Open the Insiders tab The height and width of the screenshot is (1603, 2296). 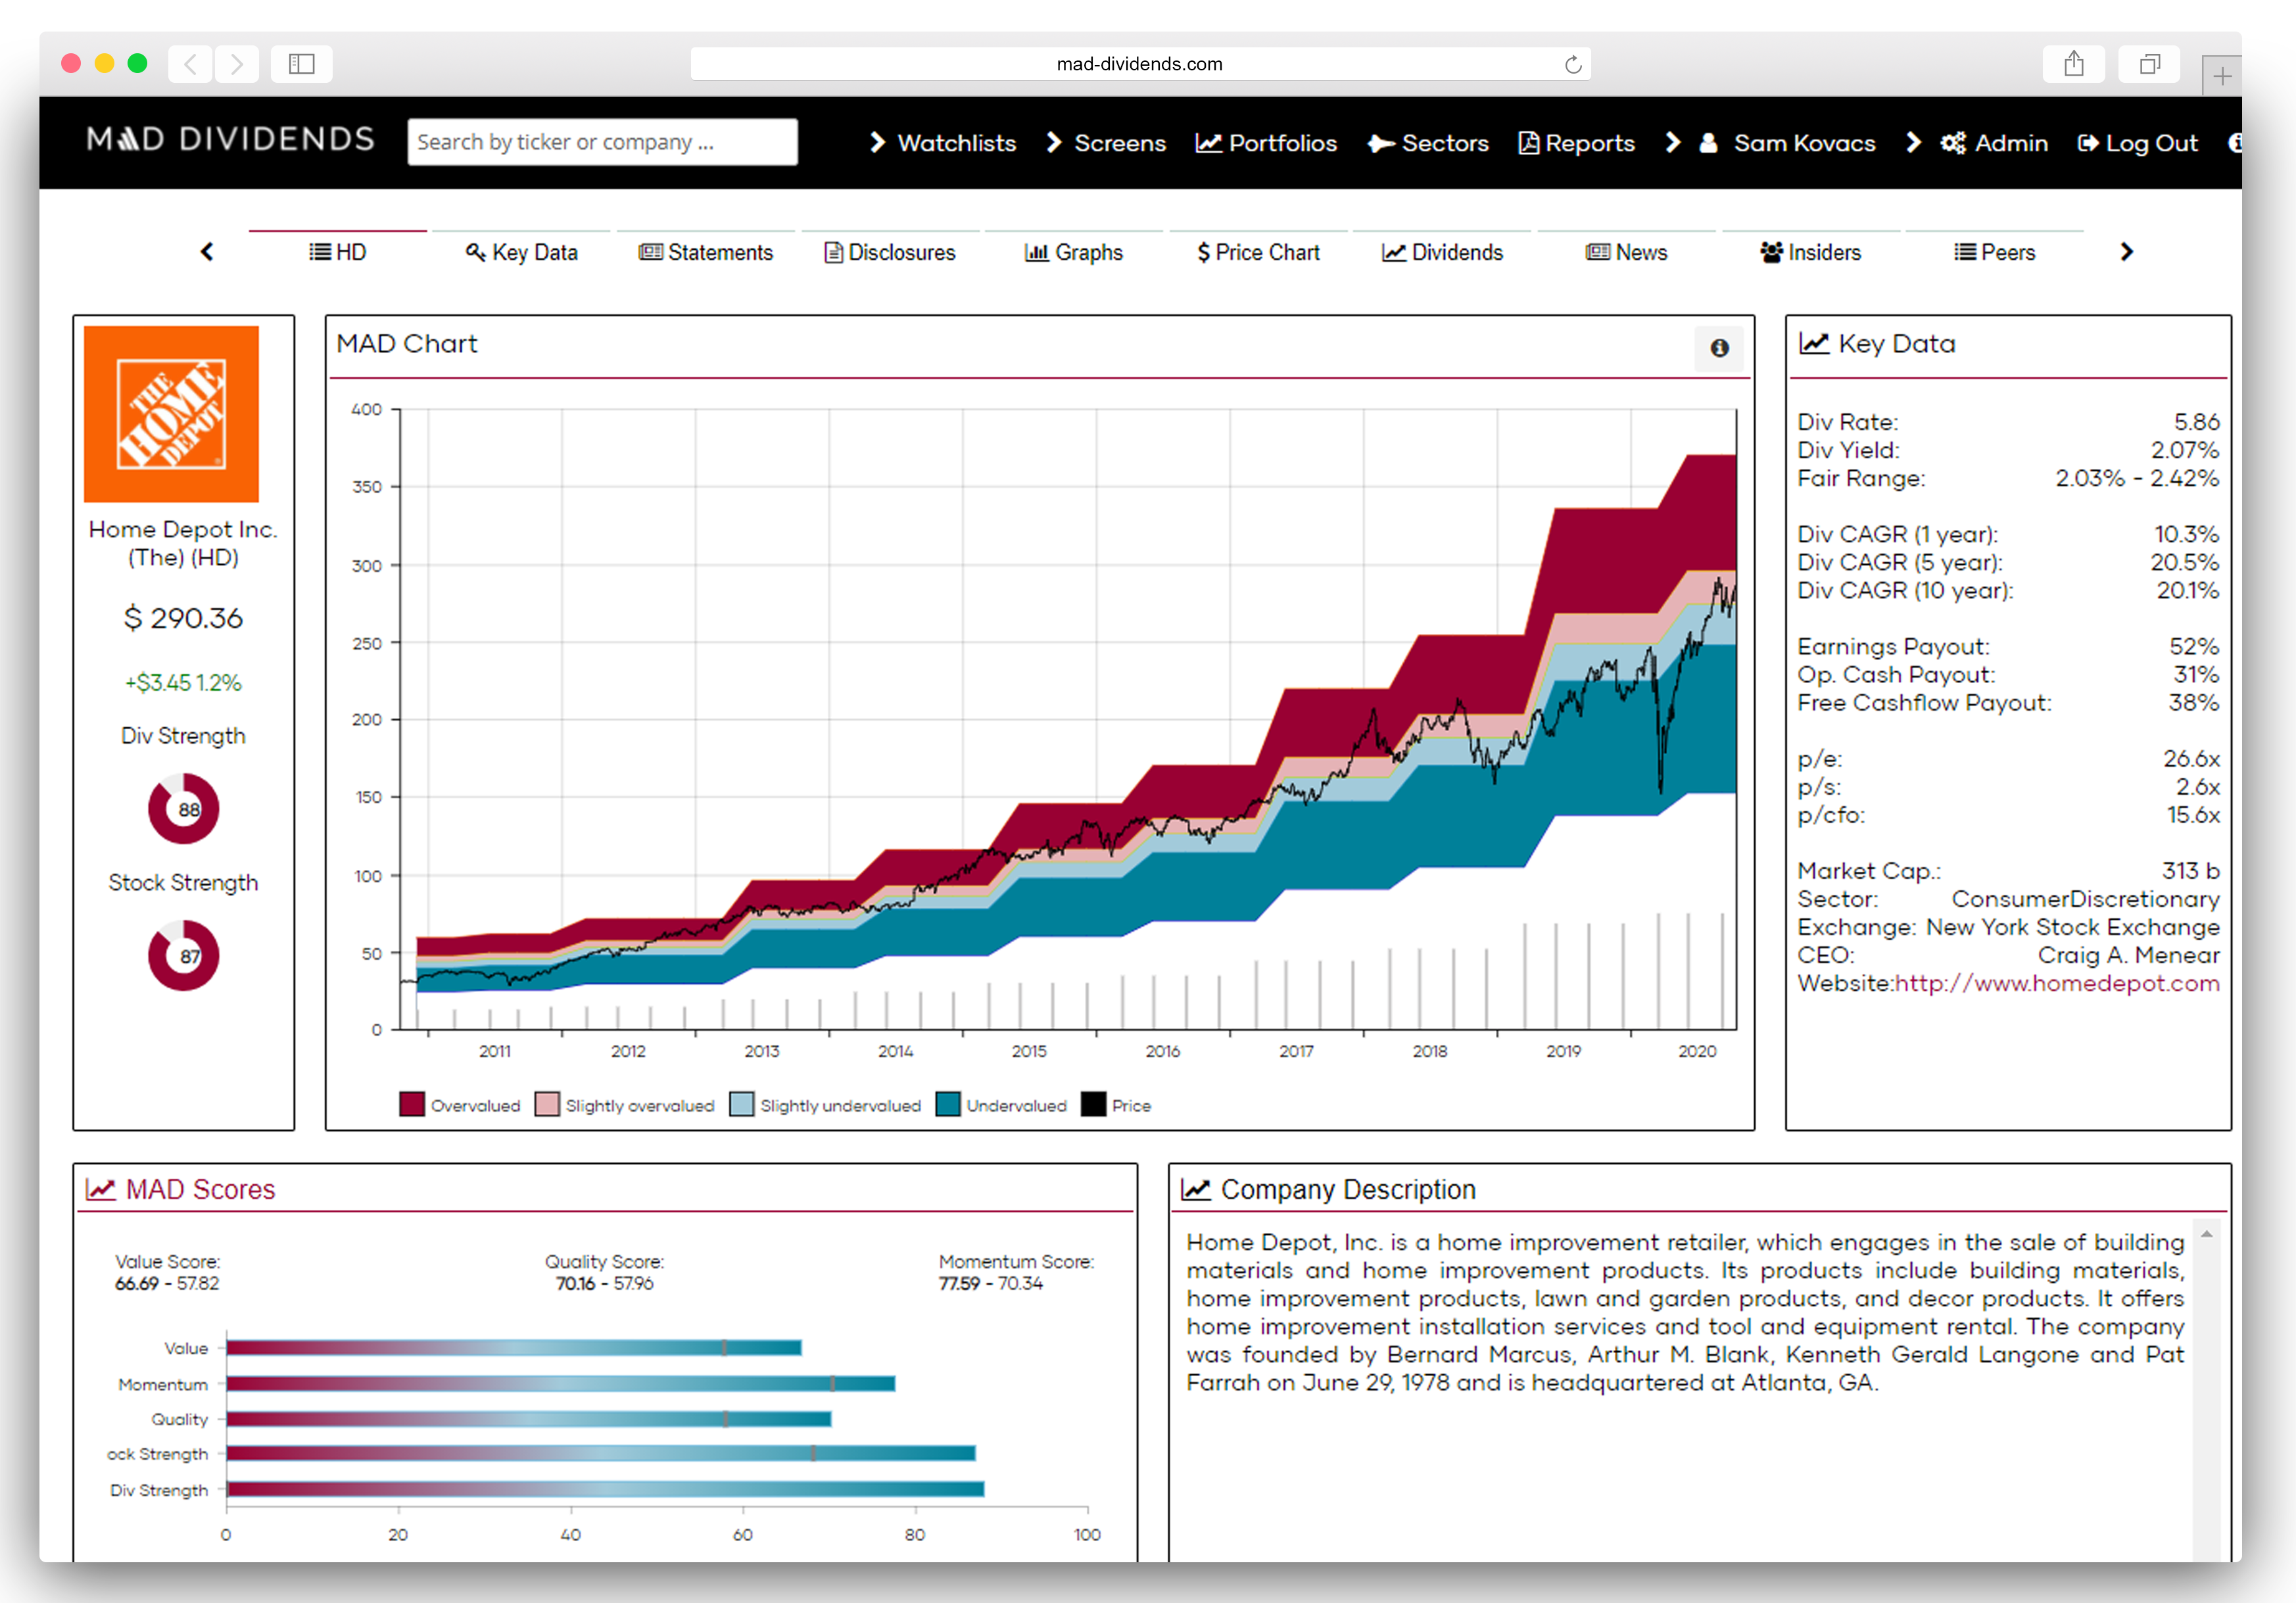click(1810, 252)
